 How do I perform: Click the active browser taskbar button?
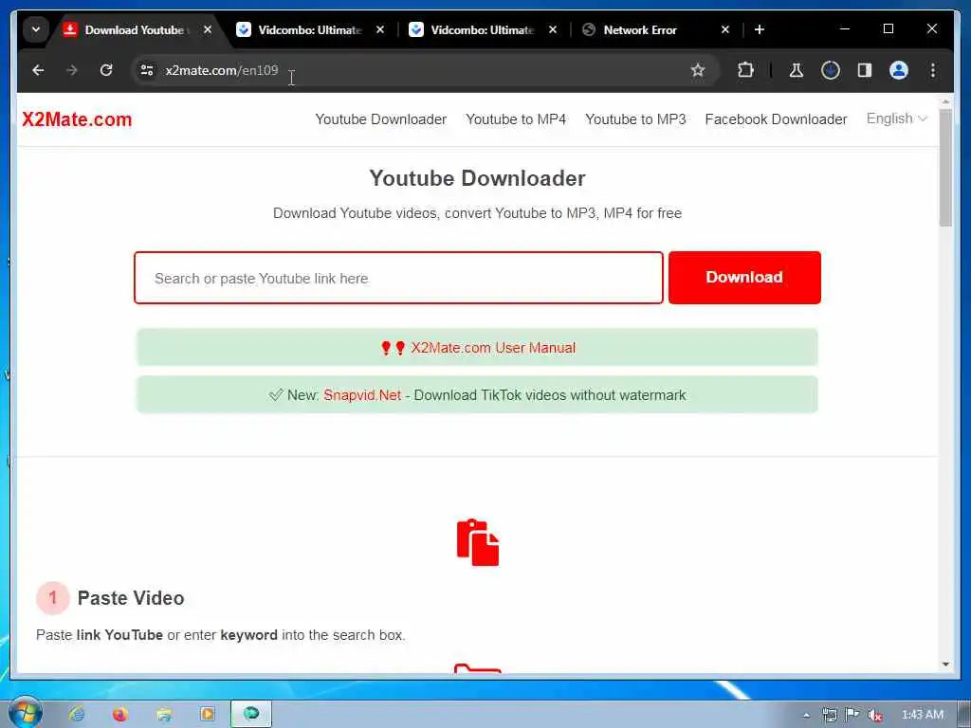coord(250,715)
